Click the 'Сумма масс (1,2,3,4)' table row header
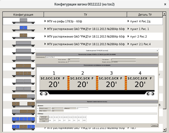 (44, 117)
